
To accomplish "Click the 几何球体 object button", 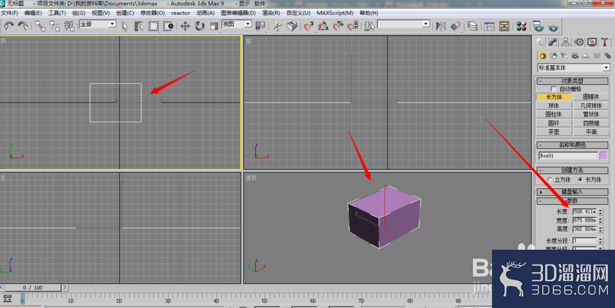I will (590, 106).
